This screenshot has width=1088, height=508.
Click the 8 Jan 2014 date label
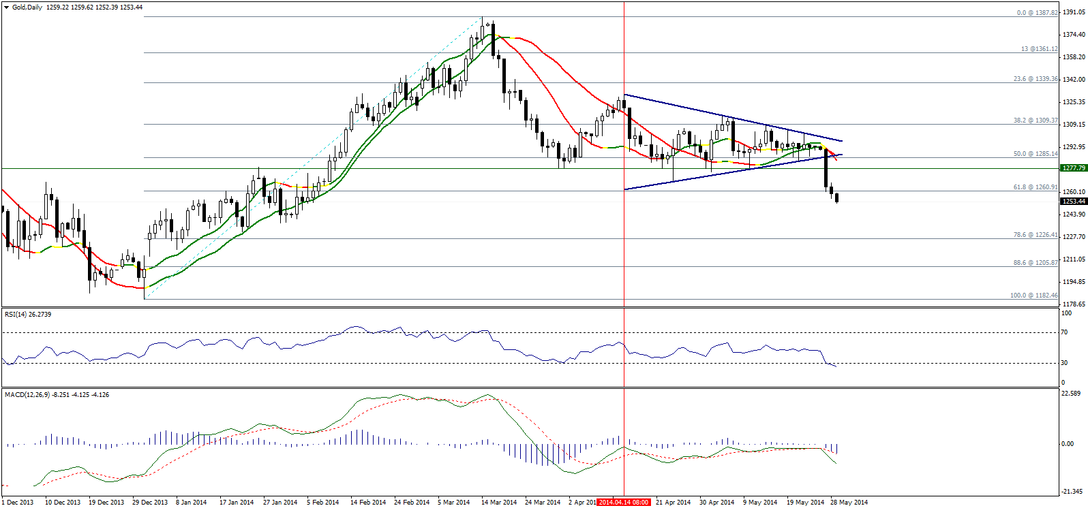pos(192,503)
